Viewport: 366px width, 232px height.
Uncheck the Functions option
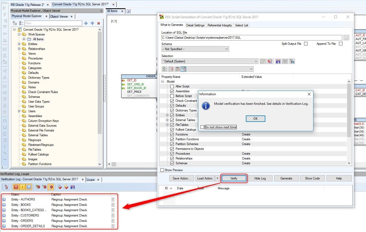(172, 134)
